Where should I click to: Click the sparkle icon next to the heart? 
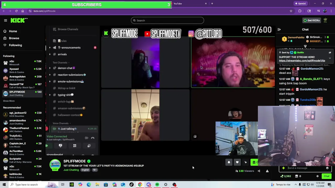[x=245, y=162]
